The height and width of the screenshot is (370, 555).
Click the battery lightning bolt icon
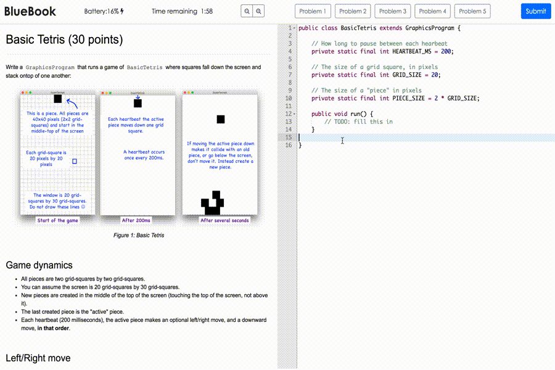(x=122, y=11)
